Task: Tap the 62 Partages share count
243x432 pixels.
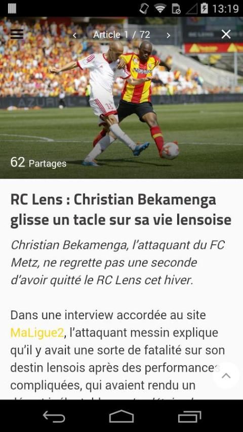Action: 38,162
